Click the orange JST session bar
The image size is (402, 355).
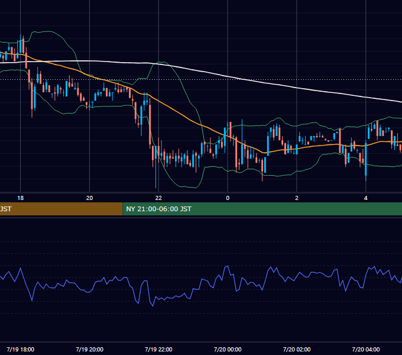pyautogui.click(x=61, y=209)
